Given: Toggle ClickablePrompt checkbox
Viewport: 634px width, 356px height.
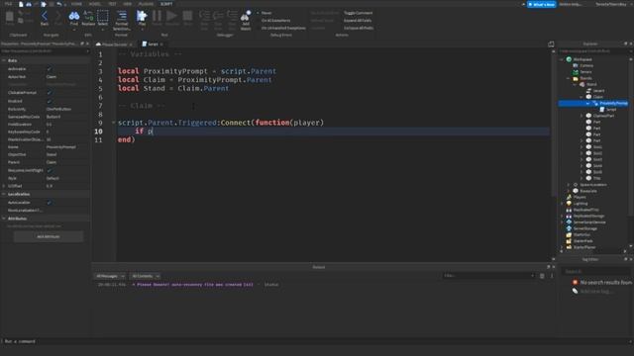Looking at the screenshot, I should pos(50,93).
